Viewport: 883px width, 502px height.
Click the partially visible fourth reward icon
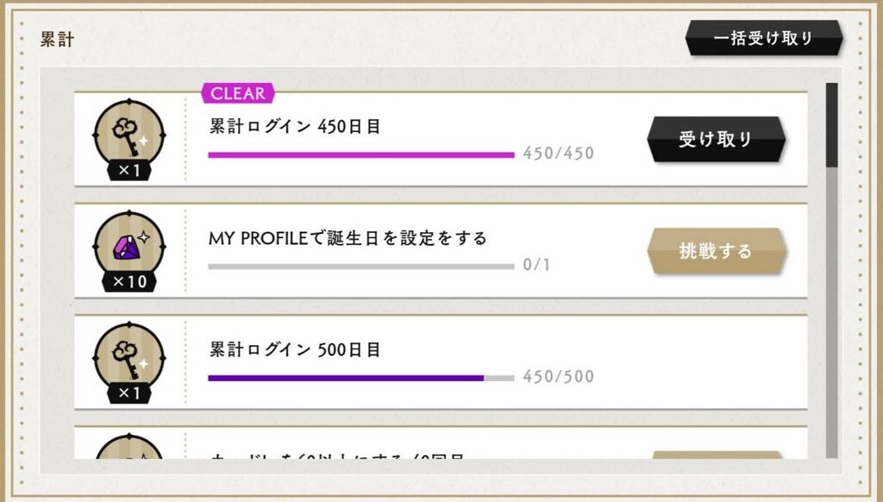point(129,446)
